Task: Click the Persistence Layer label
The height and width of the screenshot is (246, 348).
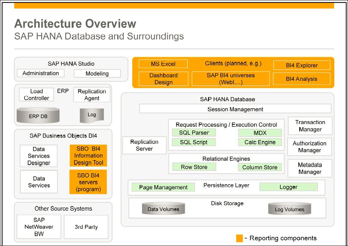Action: [226, 185]
